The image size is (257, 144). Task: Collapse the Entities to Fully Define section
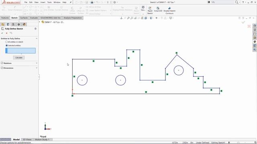37,38
